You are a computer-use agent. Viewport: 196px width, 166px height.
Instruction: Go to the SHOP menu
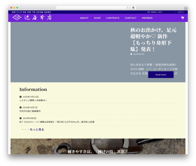pyautogui.click(x=97, y=18)
